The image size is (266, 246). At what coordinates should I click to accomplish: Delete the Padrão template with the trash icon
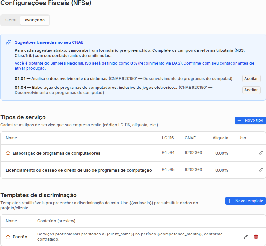[x=256, y=237]
